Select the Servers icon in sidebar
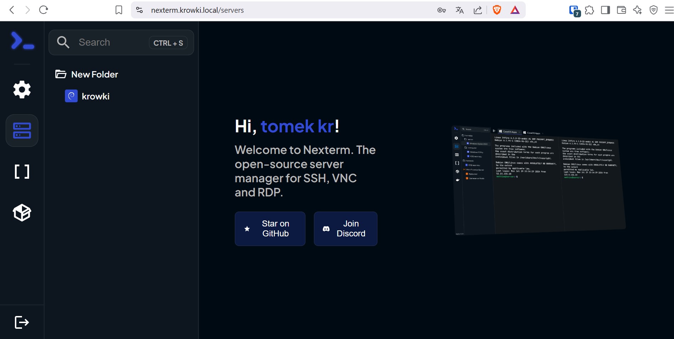Viewport: 674px width, 339px height. [x=22, y=131]
